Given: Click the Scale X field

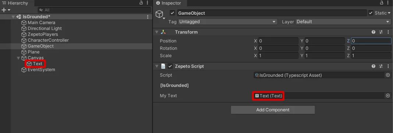Looking at the screenshot, I should tap(278, 55).
